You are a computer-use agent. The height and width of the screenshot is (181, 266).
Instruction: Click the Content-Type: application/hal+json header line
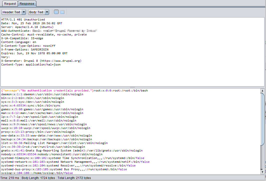[x=31, y=64]
